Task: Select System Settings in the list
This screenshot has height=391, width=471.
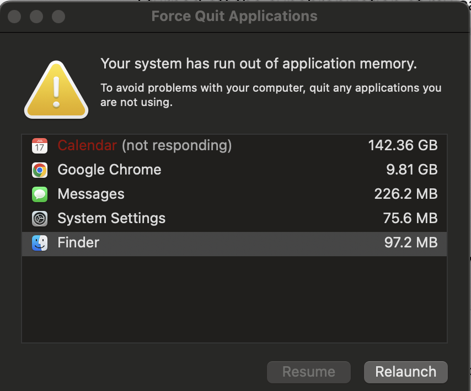Action: click(111, 219)
